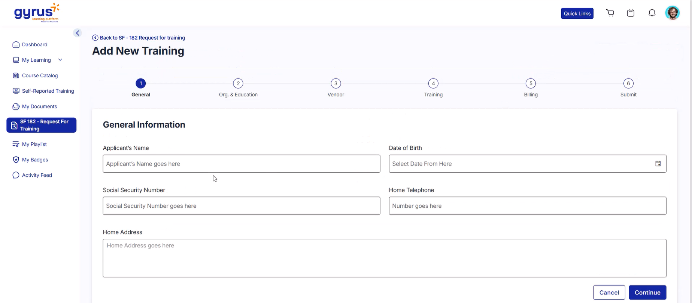Open the Date of Birth date field
692x303 pixels.
click(528, 164)
